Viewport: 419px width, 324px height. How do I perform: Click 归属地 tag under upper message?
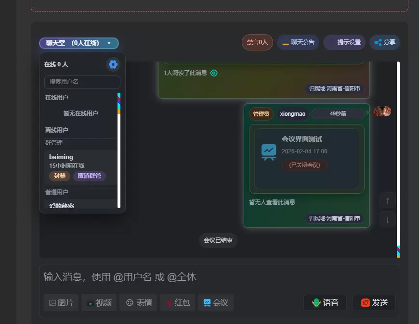coord(335,88)
